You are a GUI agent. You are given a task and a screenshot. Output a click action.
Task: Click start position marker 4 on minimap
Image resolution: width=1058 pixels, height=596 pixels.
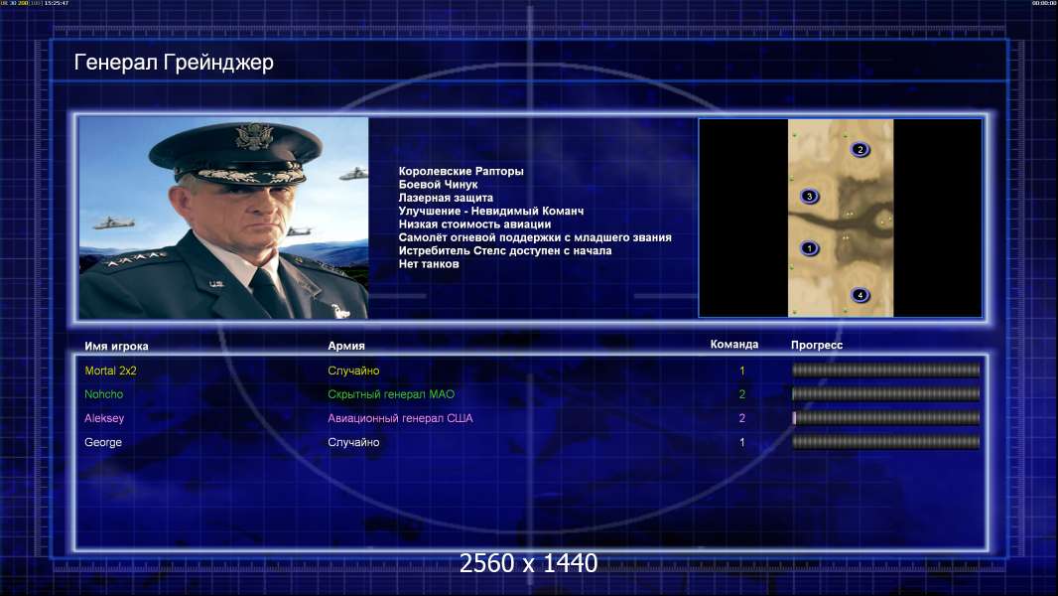[860, 295]
